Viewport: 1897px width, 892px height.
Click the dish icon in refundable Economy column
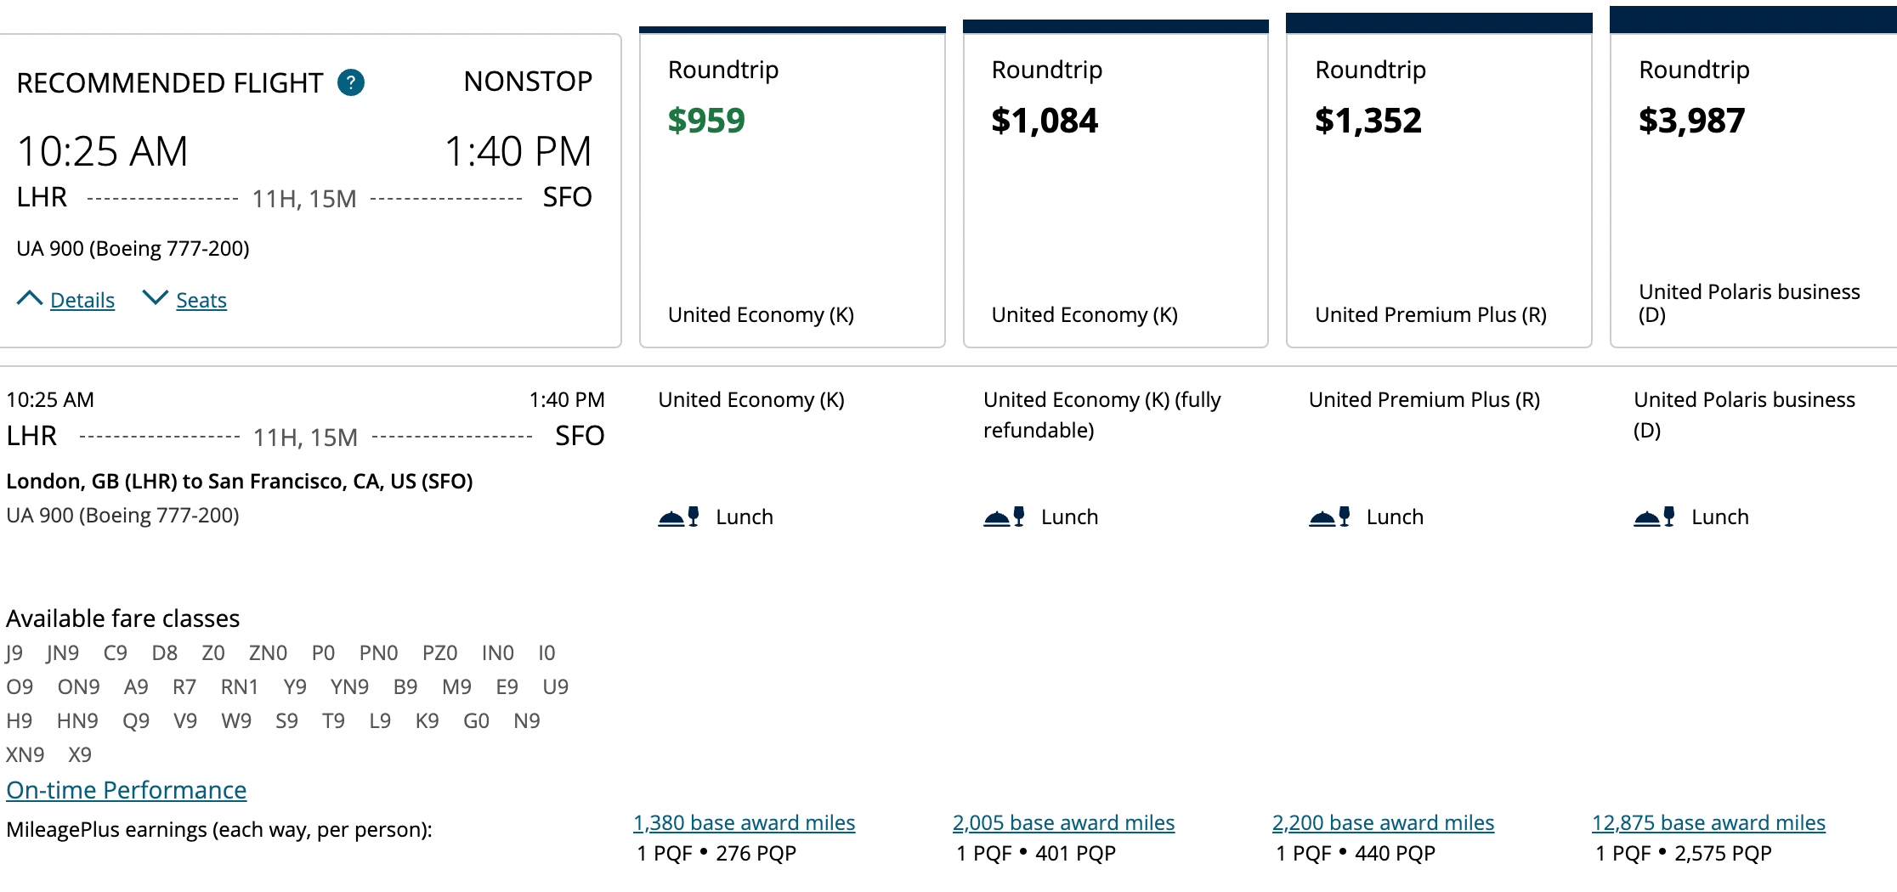pos(996,517)
